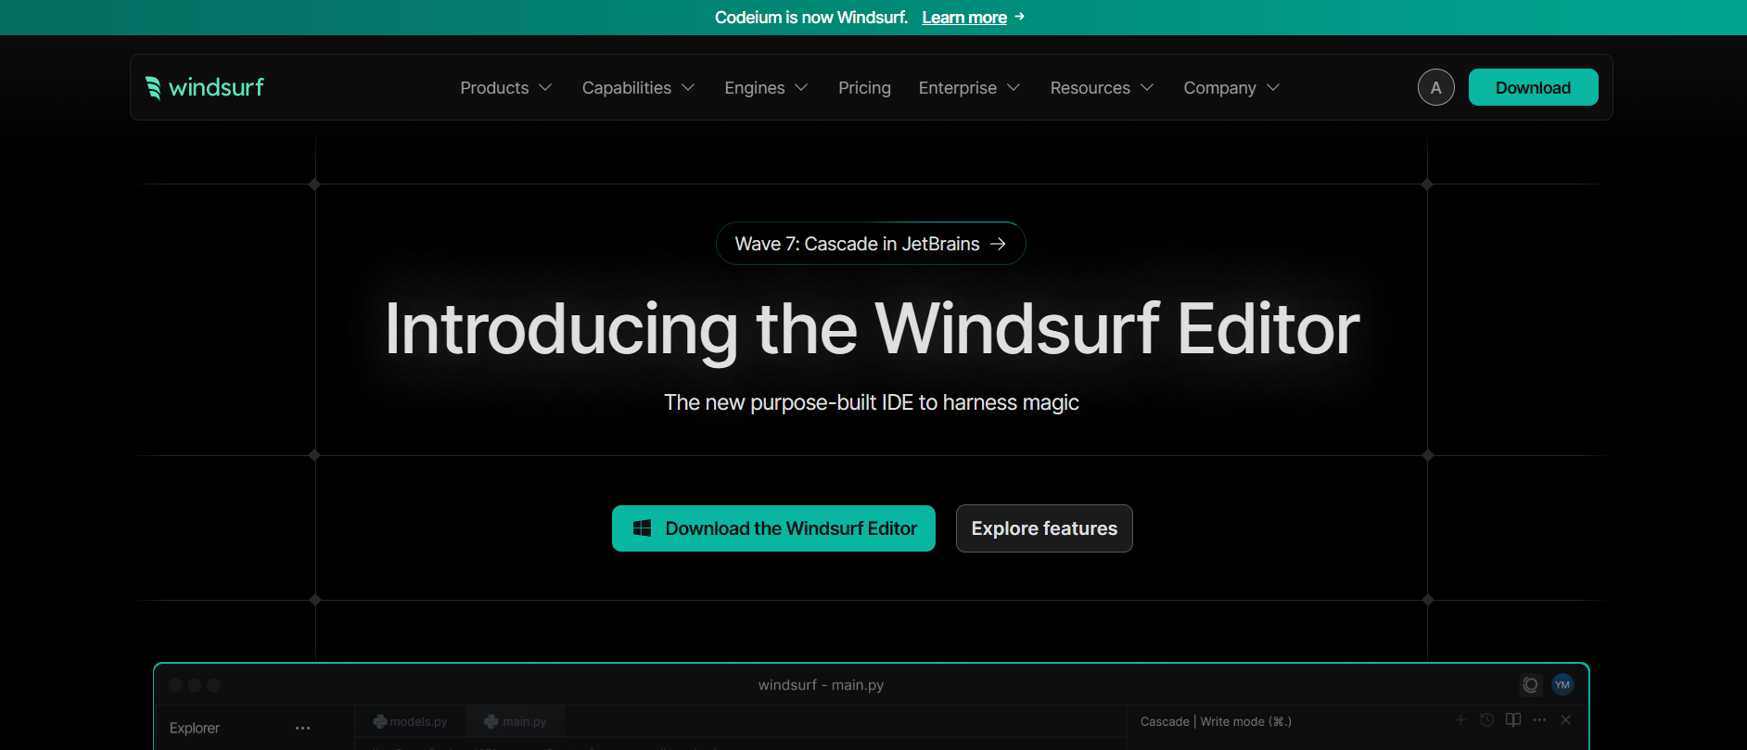Open the Enterprise menu
Image resolution: width=1747 pixels, height=750 pixels.
tap(969, 87)
